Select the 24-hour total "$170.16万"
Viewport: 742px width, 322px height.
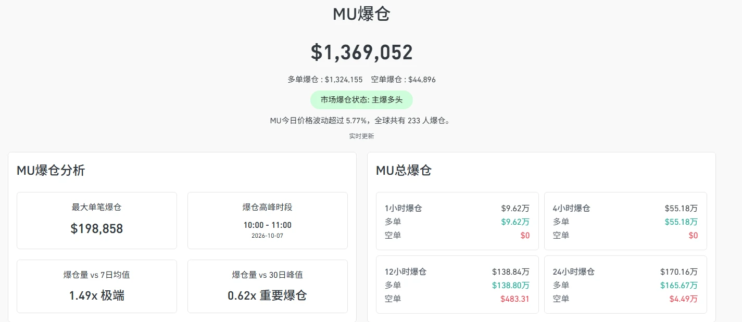tap(679, 272)
